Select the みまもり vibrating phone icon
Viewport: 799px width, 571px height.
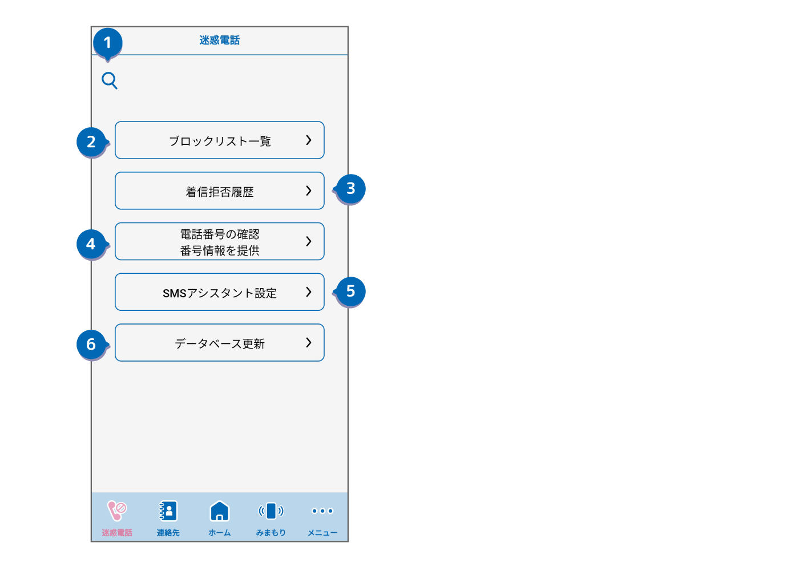[x=271, y=511]
